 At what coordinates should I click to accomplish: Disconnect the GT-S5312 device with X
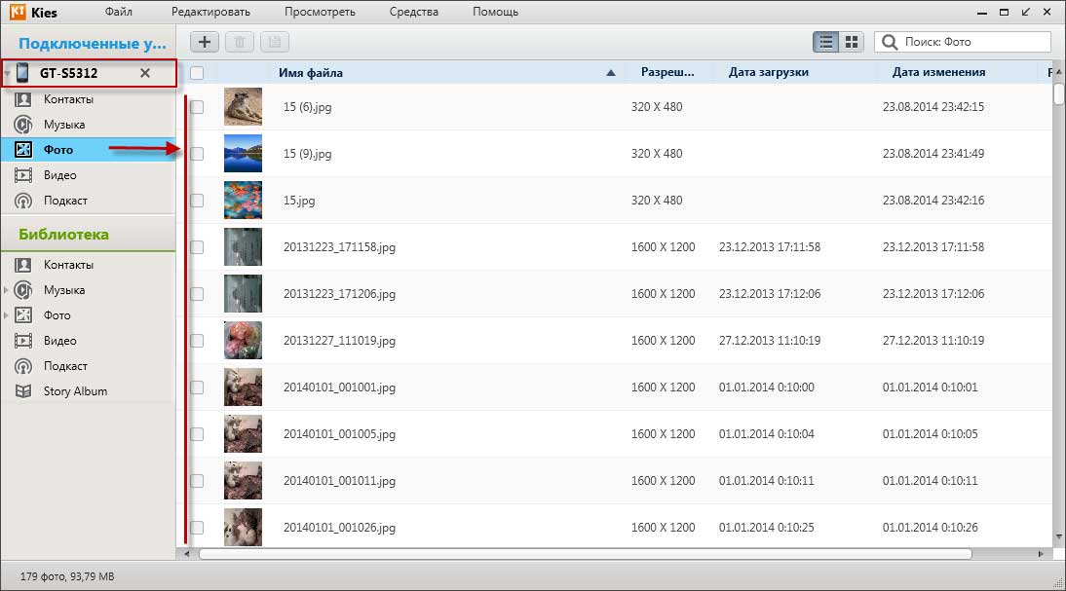click(145, 73)
